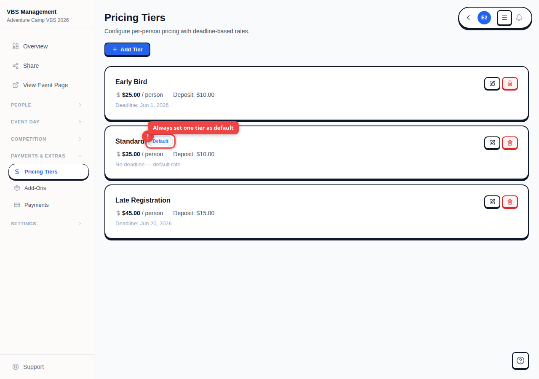This screenshot has height=379, width=539.
Task: Select Overview in the sidebar
Action: [x=35, y=46]
